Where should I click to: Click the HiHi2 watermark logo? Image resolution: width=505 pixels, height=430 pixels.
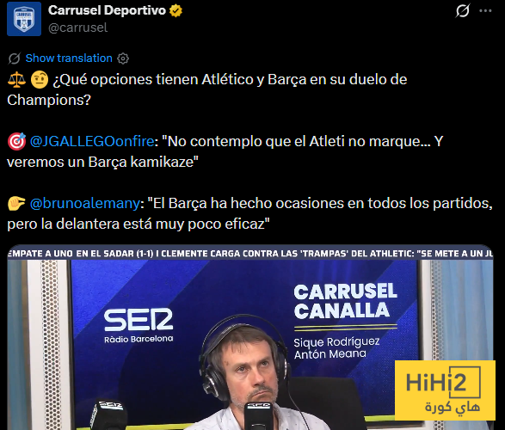(x=445, y=390)
